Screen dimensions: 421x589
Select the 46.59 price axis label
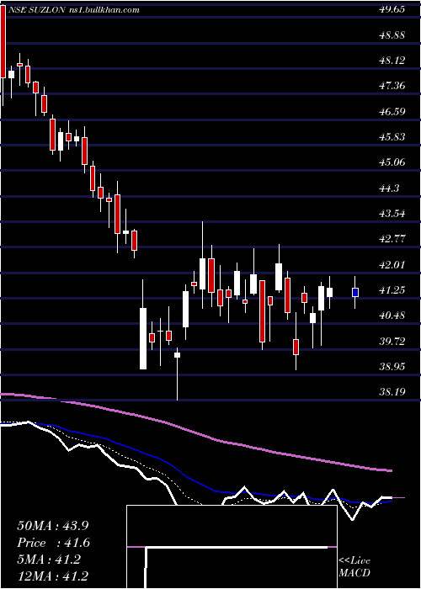(392, 112)
